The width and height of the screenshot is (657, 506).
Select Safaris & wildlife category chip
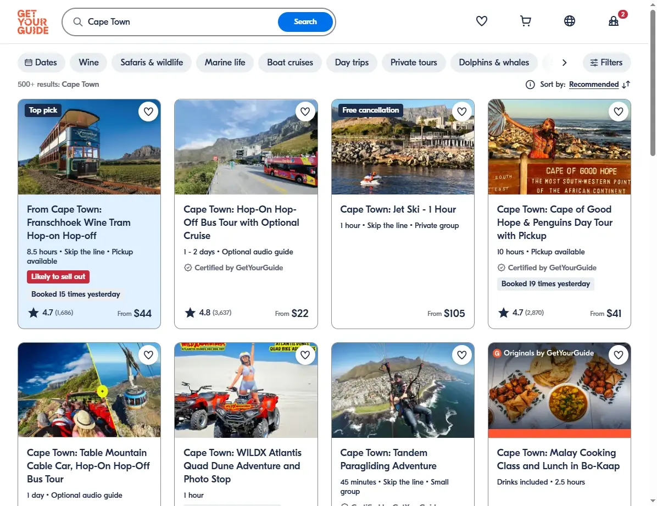152,63
